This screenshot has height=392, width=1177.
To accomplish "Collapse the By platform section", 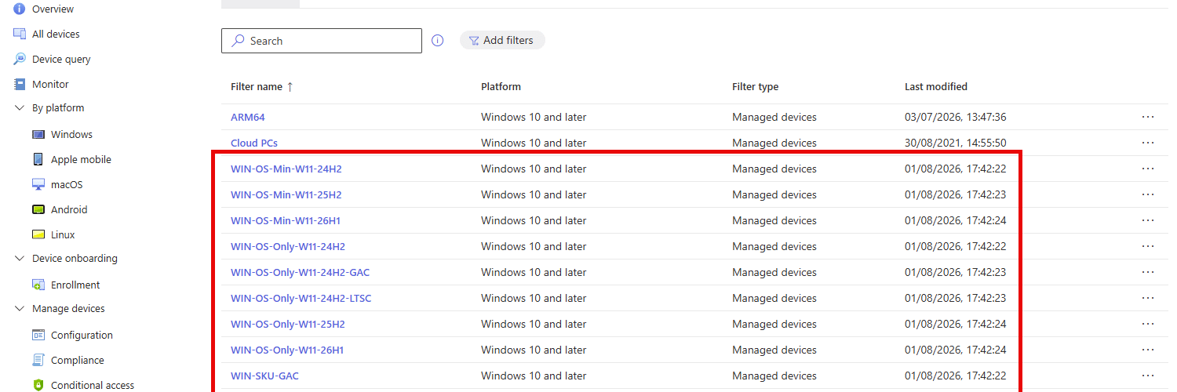I will tap(20, 108).
